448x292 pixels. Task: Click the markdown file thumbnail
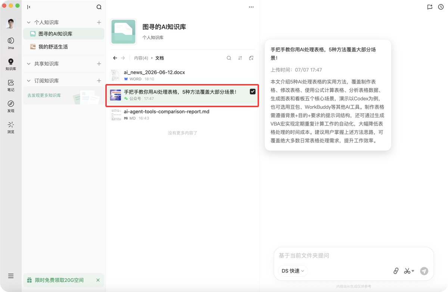point(116,114)
